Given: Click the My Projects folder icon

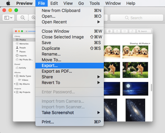Looking at the screenshot, I should tap(17, 92).
